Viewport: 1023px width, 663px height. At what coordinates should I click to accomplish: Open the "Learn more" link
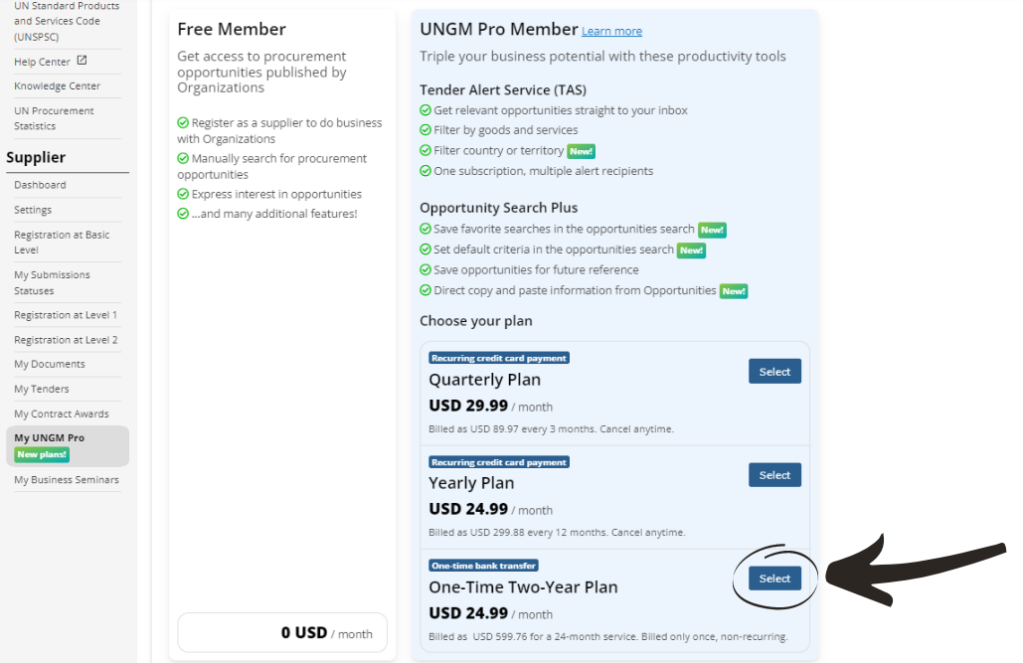coord(611,31)
